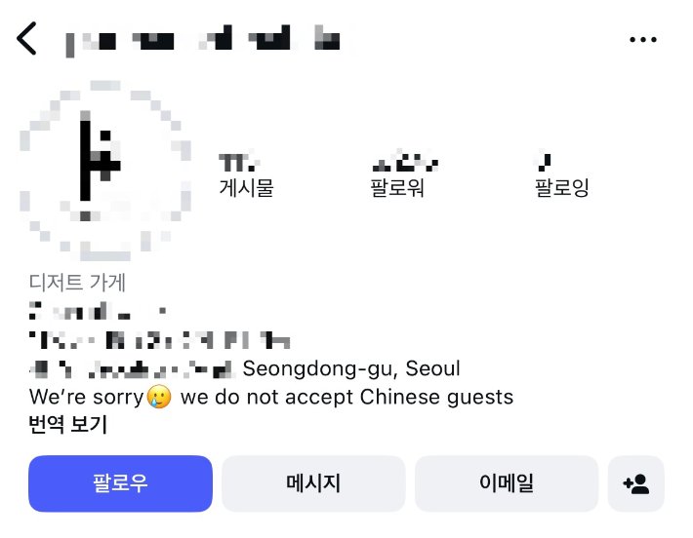This screenshot has width=693, height=538.
Task: Open the 팔로워 followers list
Action: pyautogui.click(x=397, y=188)
